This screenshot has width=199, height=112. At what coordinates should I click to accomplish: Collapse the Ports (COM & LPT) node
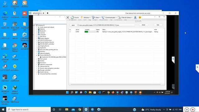point(37,55)
